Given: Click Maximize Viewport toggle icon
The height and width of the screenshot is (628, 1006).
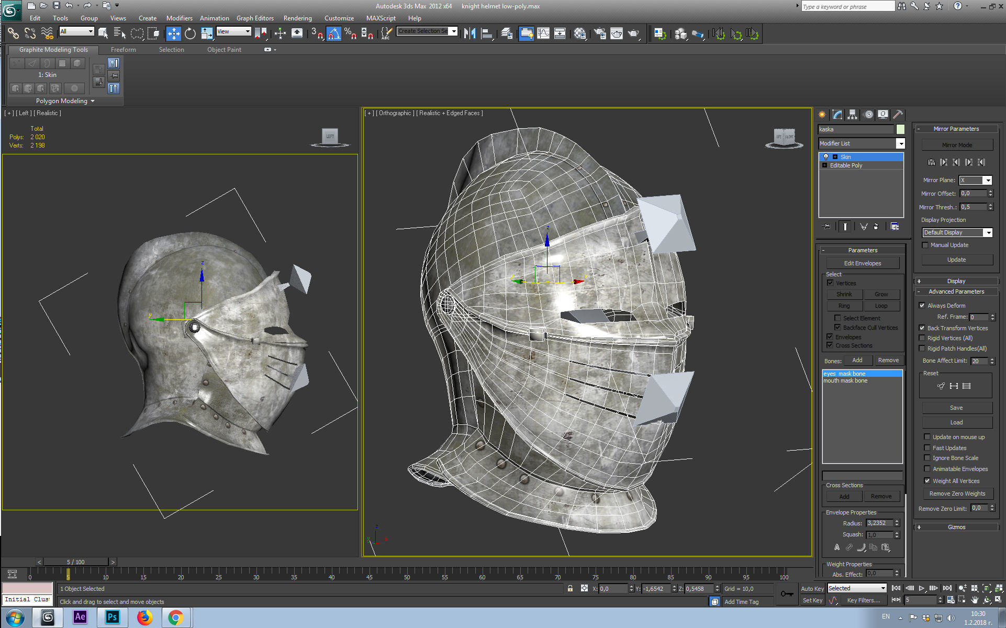Looking at the screenshot, I should pyautogui.click(x=999, y=600).
